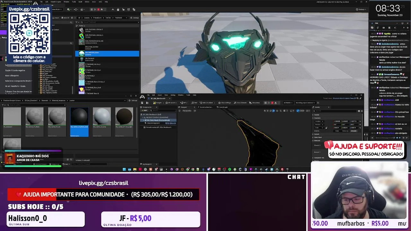Open the Windows Start menu
Screen dimensions: 411x231
pyautogui.click(x=124, y=169)
